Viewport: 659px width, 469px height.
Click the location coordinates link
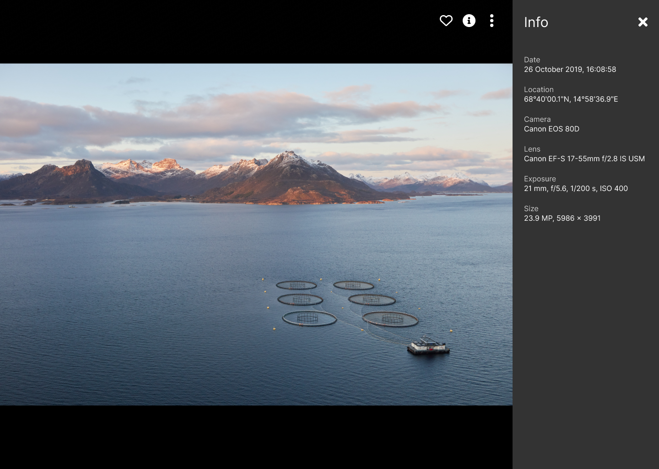click(x=571, y=99)
